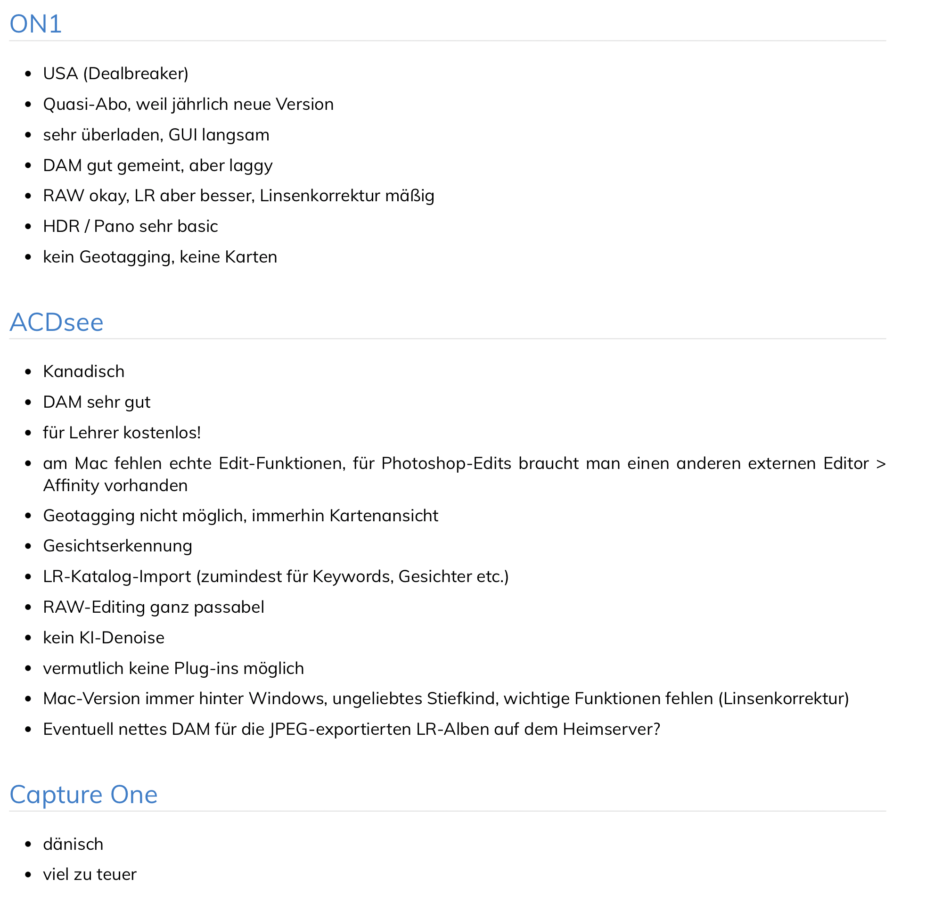934x904 pixels.
Task: Click 'Affinity vorhanden' wrapped line
Action: 115,485
